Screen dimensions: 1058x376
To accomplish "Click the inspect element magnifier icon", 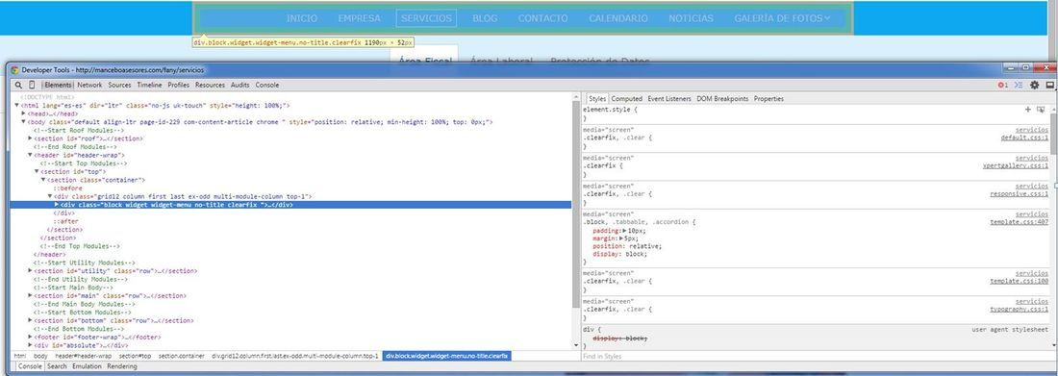I will tap(18, 85).
